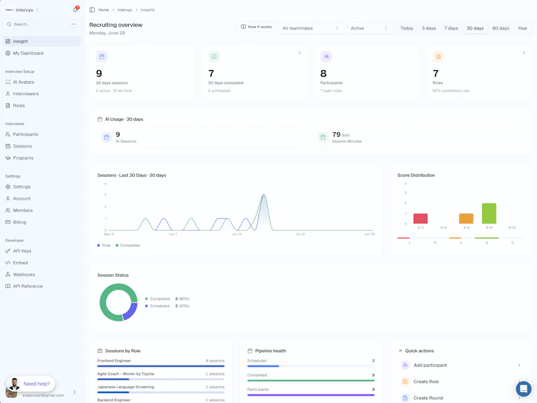Select the 30 days time range
The image size is (537, 403).
(x=475, y=28)
